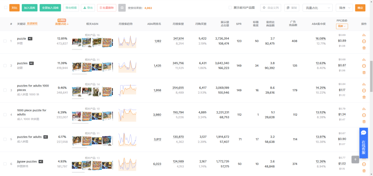Open 数据解释 link in header

(x=32, y=24)
